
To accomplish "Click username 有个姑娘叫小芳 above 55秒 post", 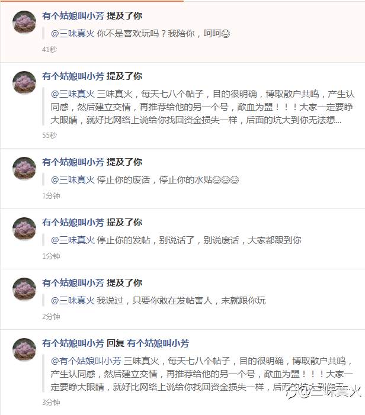I will 73,76.
